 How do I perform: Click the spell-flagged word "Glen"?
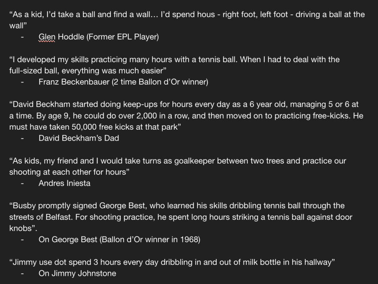tap(46, 37)
